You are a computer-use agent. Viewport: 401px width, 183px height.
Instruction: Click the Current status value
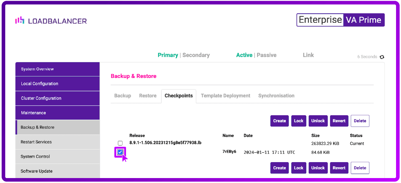click(357, 143)
